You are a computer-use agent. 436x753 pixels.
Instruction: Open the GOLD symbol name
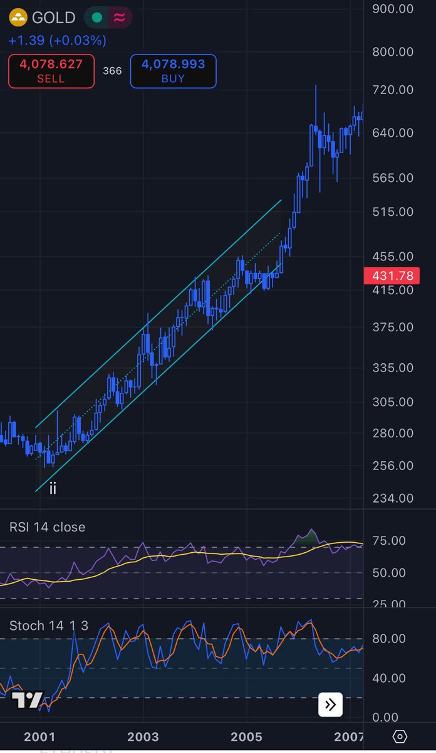coord(54,18)
